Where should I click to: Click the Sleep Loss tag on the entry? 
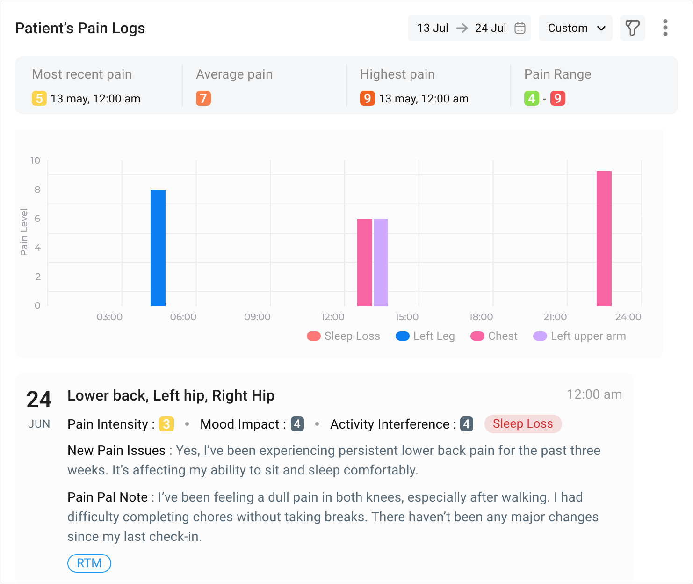tap(523, 424)
